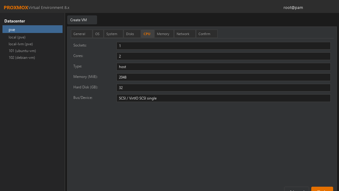Select the Disks tab
339x191 pixels.
point(132,34)
